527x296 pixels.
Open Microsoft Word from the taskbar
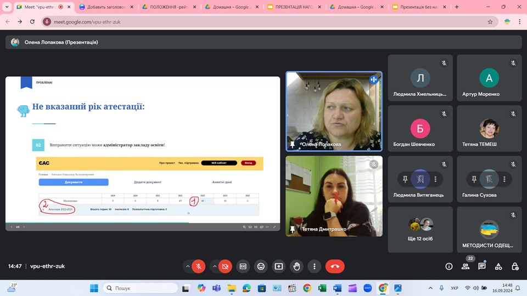click(337, 288)
